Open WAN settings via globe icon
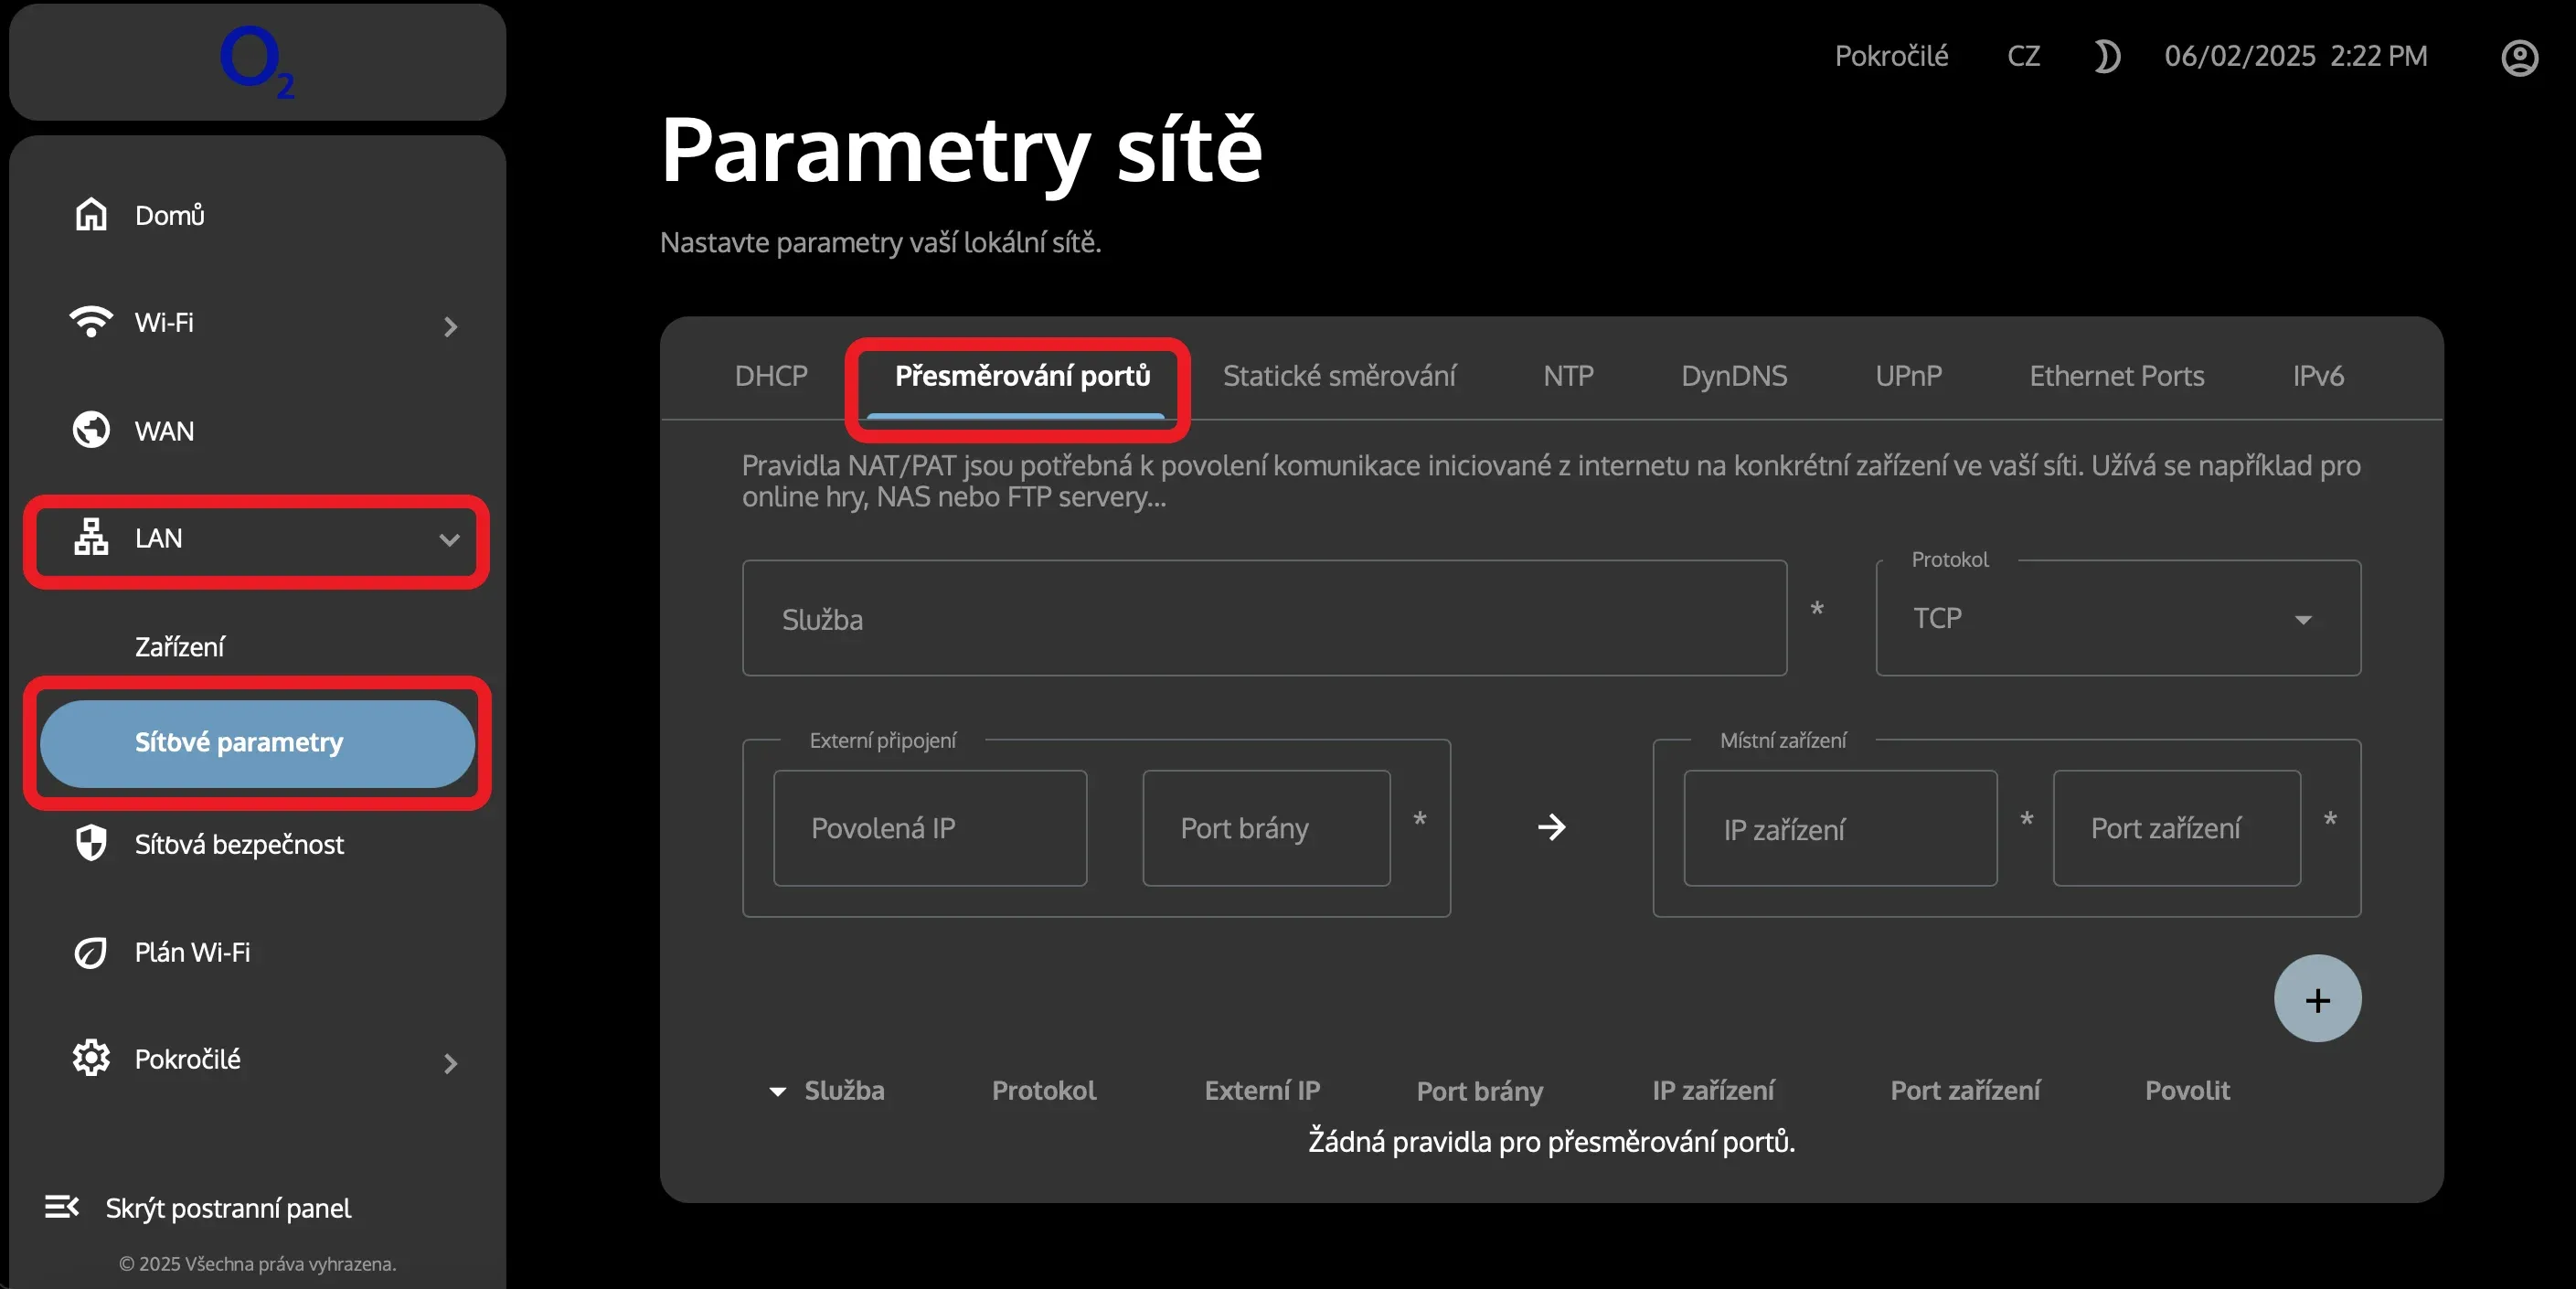This screenshot has width=2576, height=1289. pyautogui.click(x=91, y=430)
